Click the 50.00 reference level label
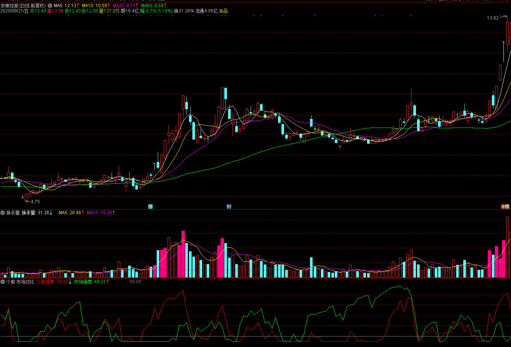 coord(135,282)
